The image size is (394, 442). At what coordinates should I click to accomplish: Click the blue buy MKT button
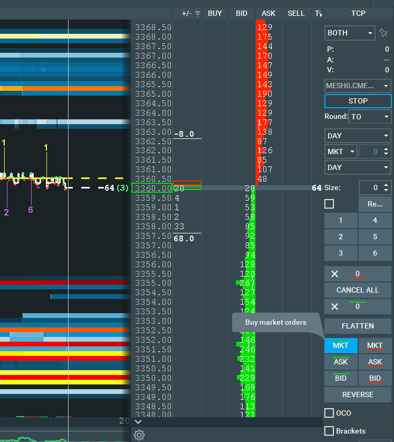(341, 346)
